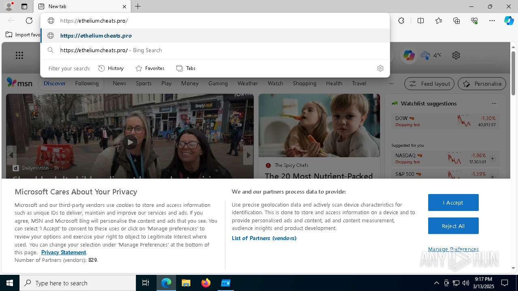The width and height of the screenshot is (518, 291).
Task: Open Copilot sidebar icon
Action: tap(509, 21)
